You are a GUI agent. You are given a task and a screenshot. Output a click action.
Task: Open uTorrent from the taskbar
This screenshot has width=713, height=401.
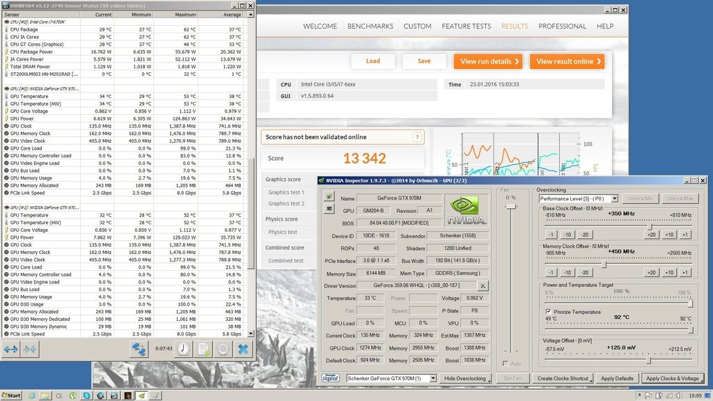72,395
